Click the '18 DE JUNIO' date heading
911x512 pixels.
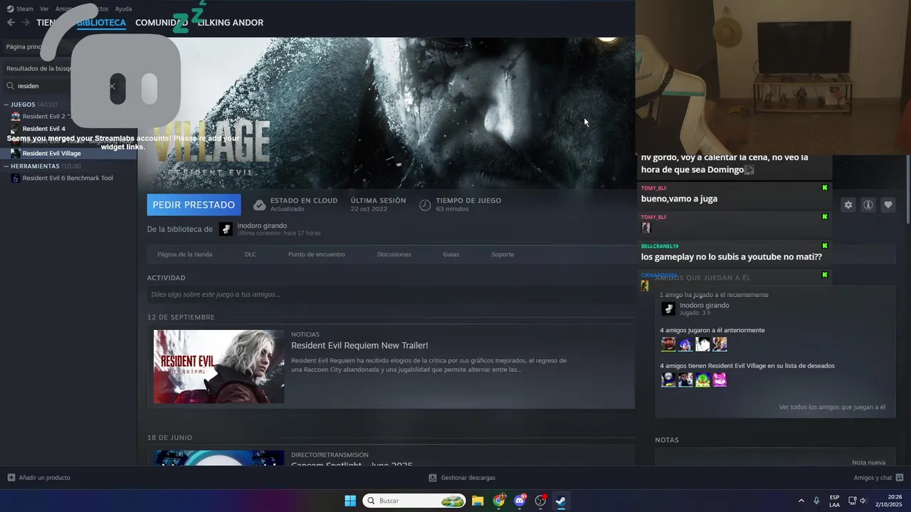(169, 438)
